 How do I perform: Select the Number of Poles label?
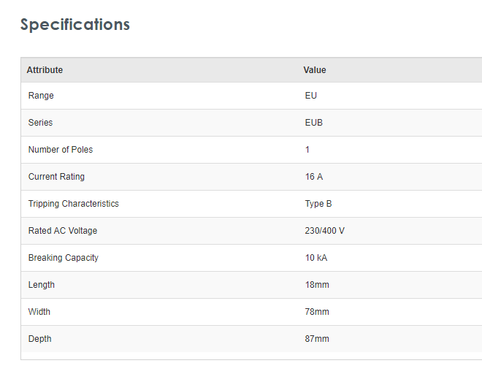pyautogui.click(x=61, y=150)
